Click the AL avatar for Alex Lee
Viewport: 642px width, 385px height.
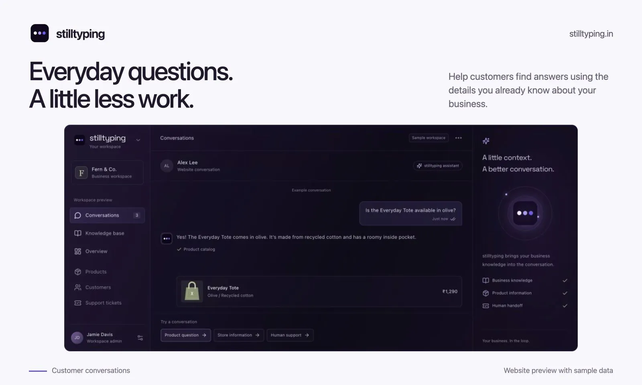(x=167, y=166)
